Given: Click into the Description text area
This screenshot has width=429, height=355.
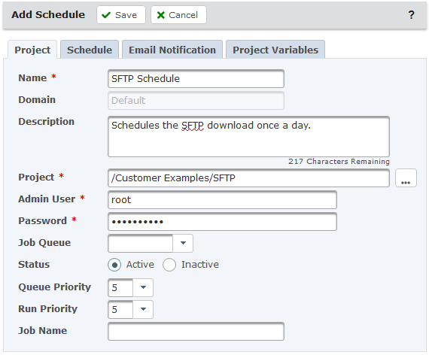Looking at the screenshot, I should 248,136.
